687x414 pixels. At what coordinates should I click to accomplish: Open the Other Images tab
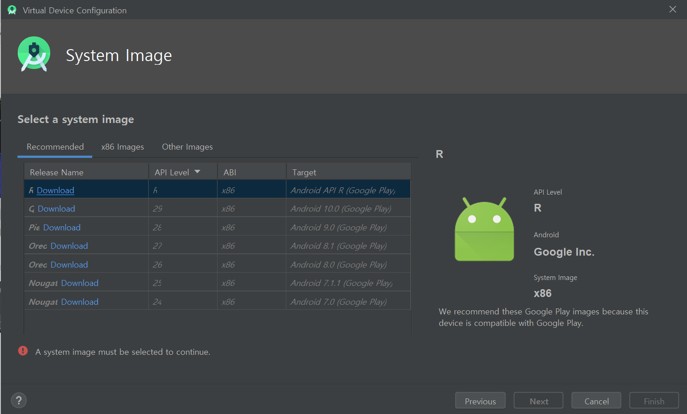click(x=187, y=147)
